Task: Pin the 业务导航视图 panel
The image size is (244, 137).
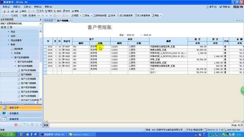Action: tap(40, 19)
